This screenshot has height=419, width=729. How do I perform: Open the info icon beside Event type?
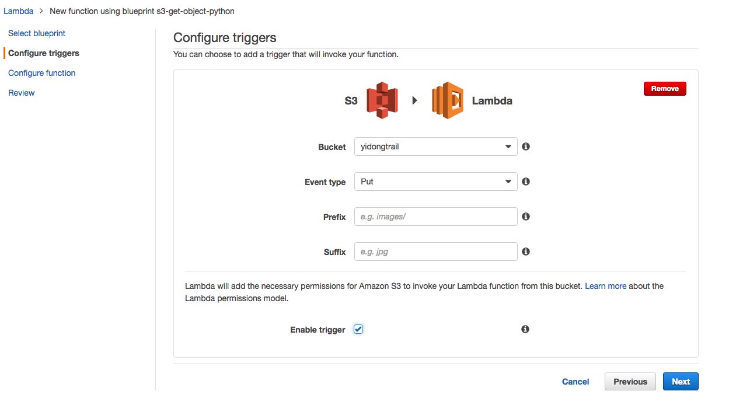526,181
